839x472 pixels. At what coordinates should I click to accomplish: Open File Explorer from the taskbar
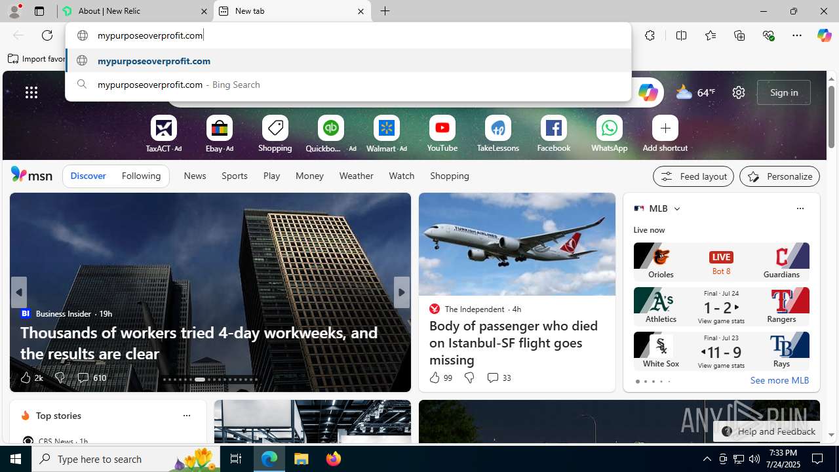click(x=302, y=459)
